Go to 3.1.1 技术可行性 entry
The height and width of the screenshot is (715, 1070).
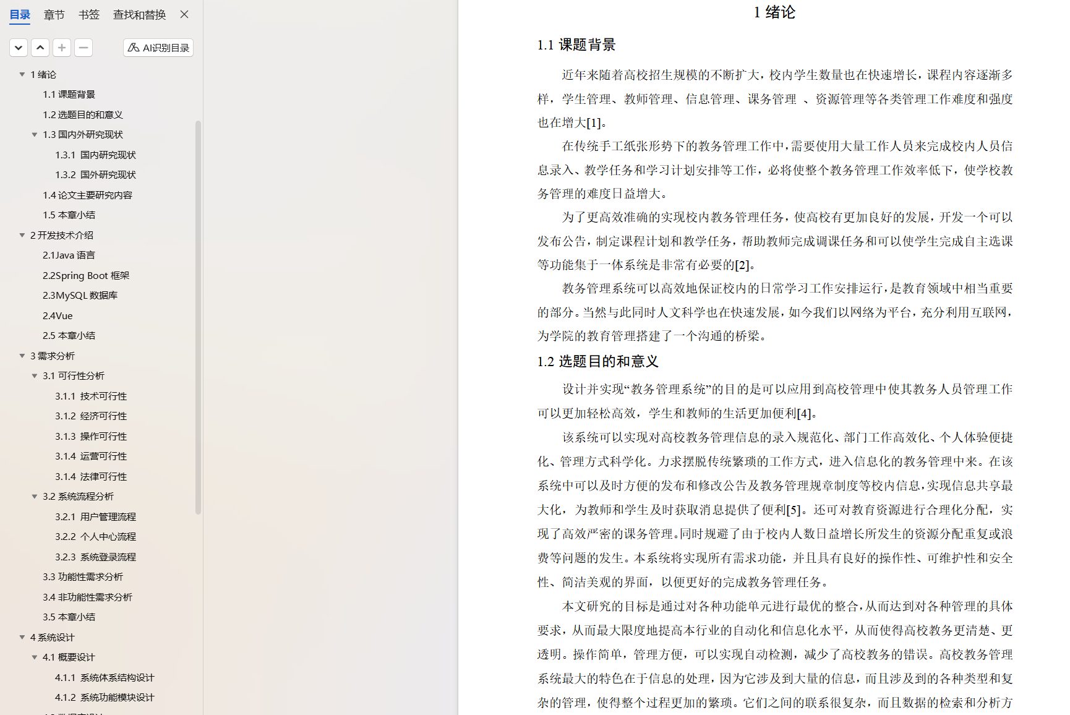click(x=91, y=396)
